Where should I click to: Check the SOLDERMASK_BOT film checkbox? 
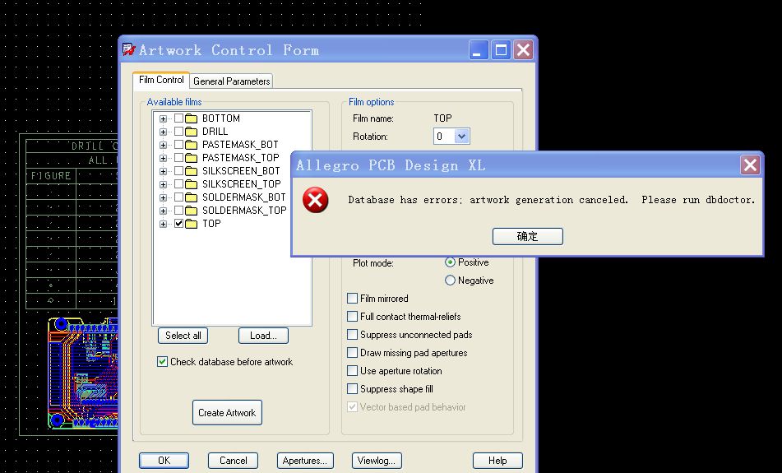tap(178, 197)
